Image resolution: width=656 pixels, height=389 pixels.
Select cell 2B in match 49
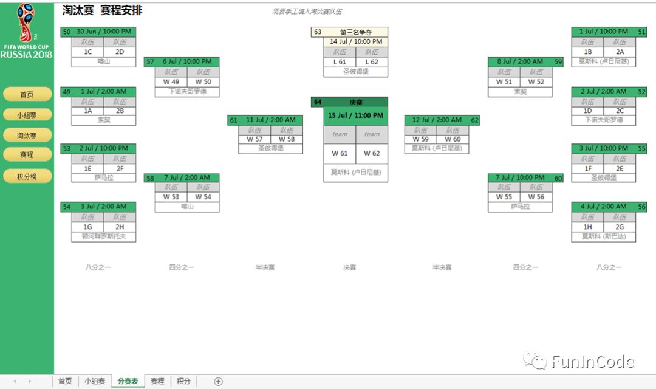click(x=120, y=111)
